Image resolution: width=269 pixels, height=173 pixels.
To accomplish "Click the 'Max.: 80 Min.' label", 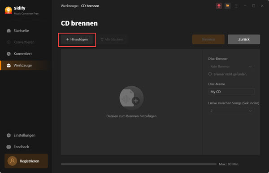I will click(x=229, y=164).
